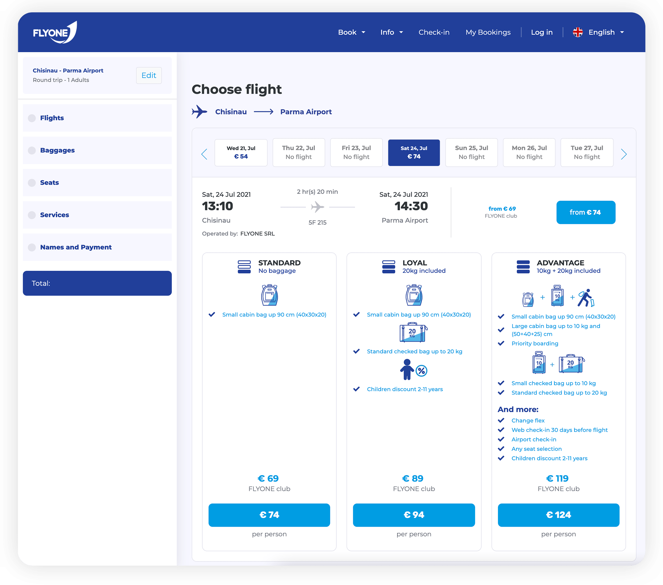Viewport: 663px width, 585px height.
Task: Click the from € 74 button
Action: click(585, 212)
